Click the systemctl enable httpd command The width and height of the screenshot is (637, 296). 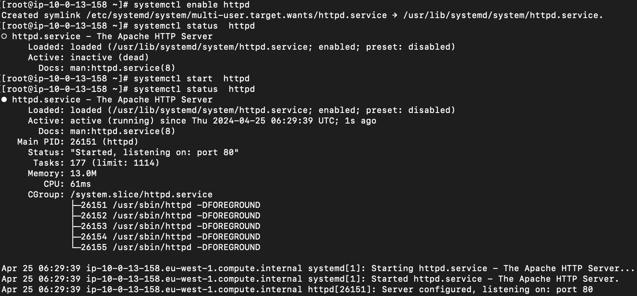[x=191, y=5]
